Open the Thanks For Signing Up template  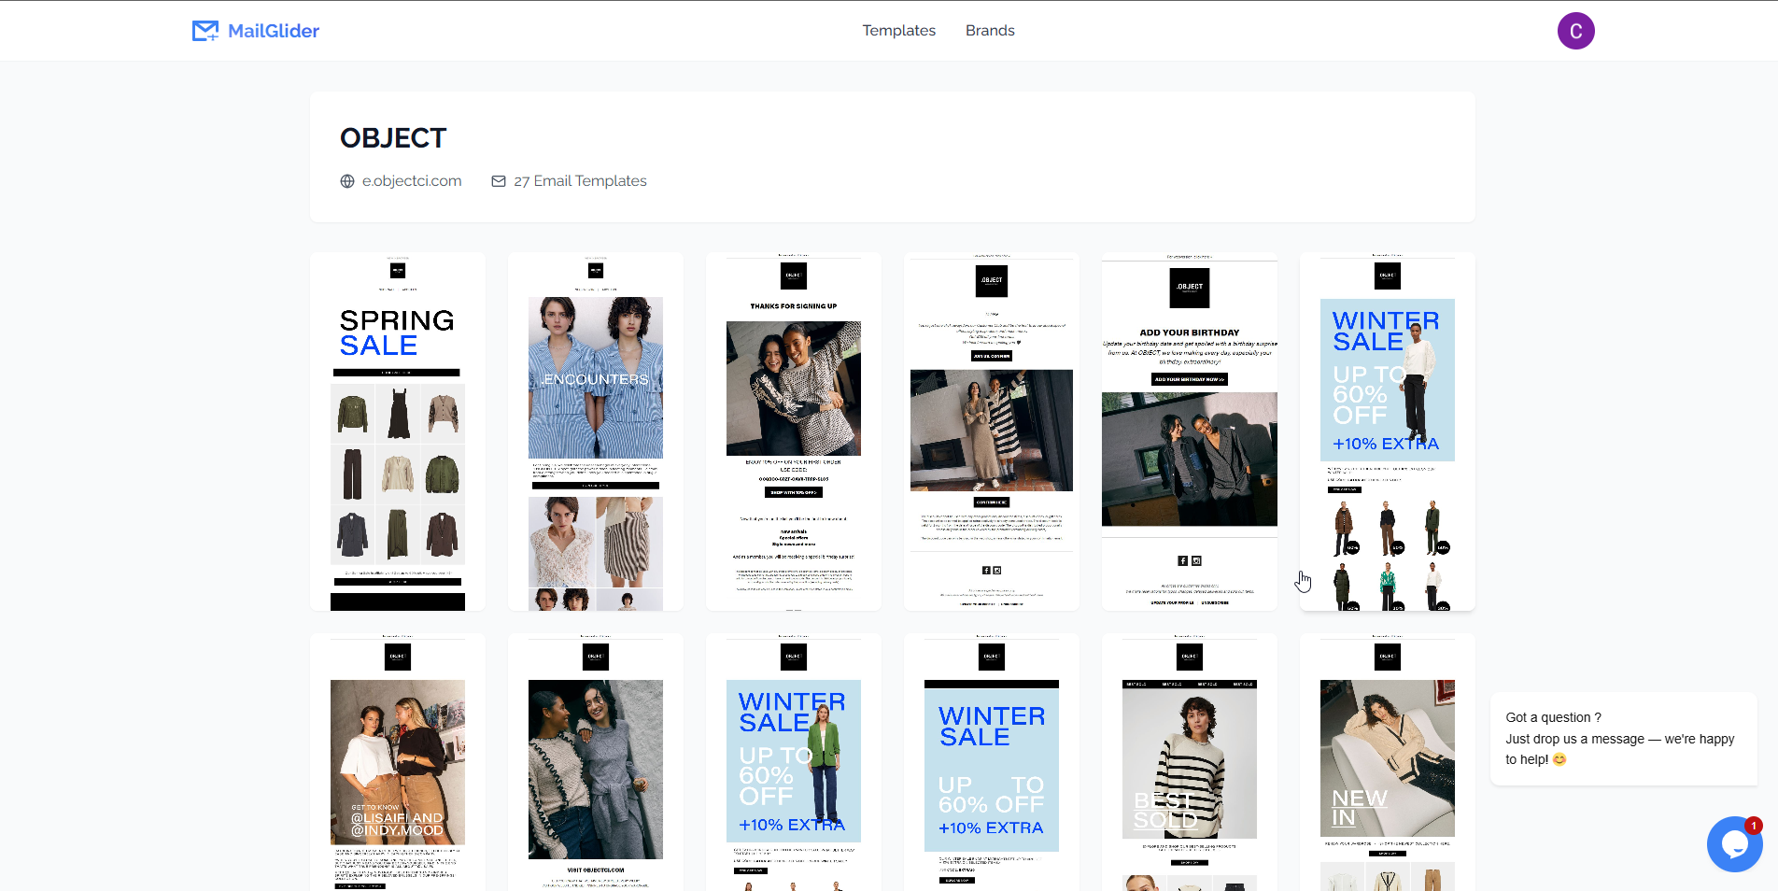[794, 431]
